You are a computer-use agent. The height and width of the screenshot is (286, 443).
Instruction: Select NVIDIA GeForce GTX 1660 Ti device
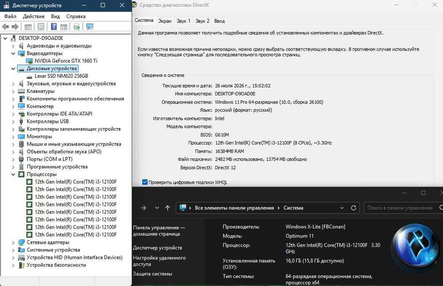point(66,61)
